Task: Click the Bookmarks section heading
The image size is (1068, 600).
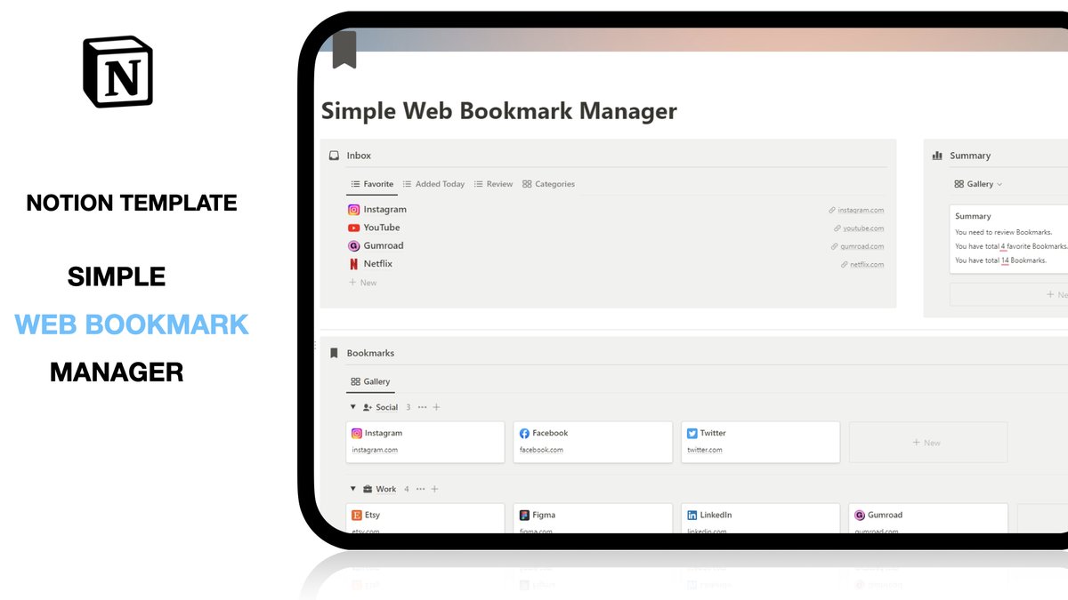Action: [370, 353]
